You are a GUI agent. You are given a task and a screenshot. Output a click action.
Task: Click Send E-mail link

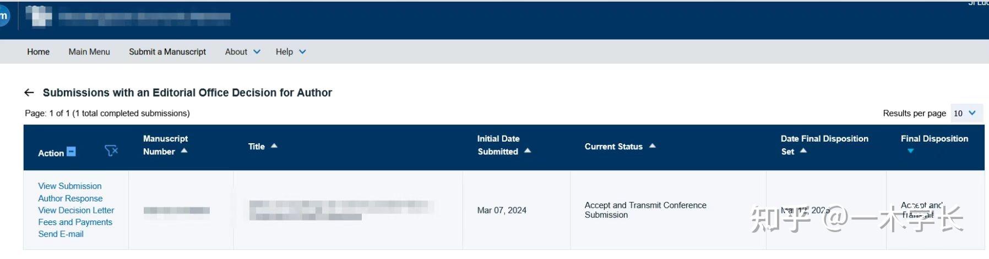(61, 234)
